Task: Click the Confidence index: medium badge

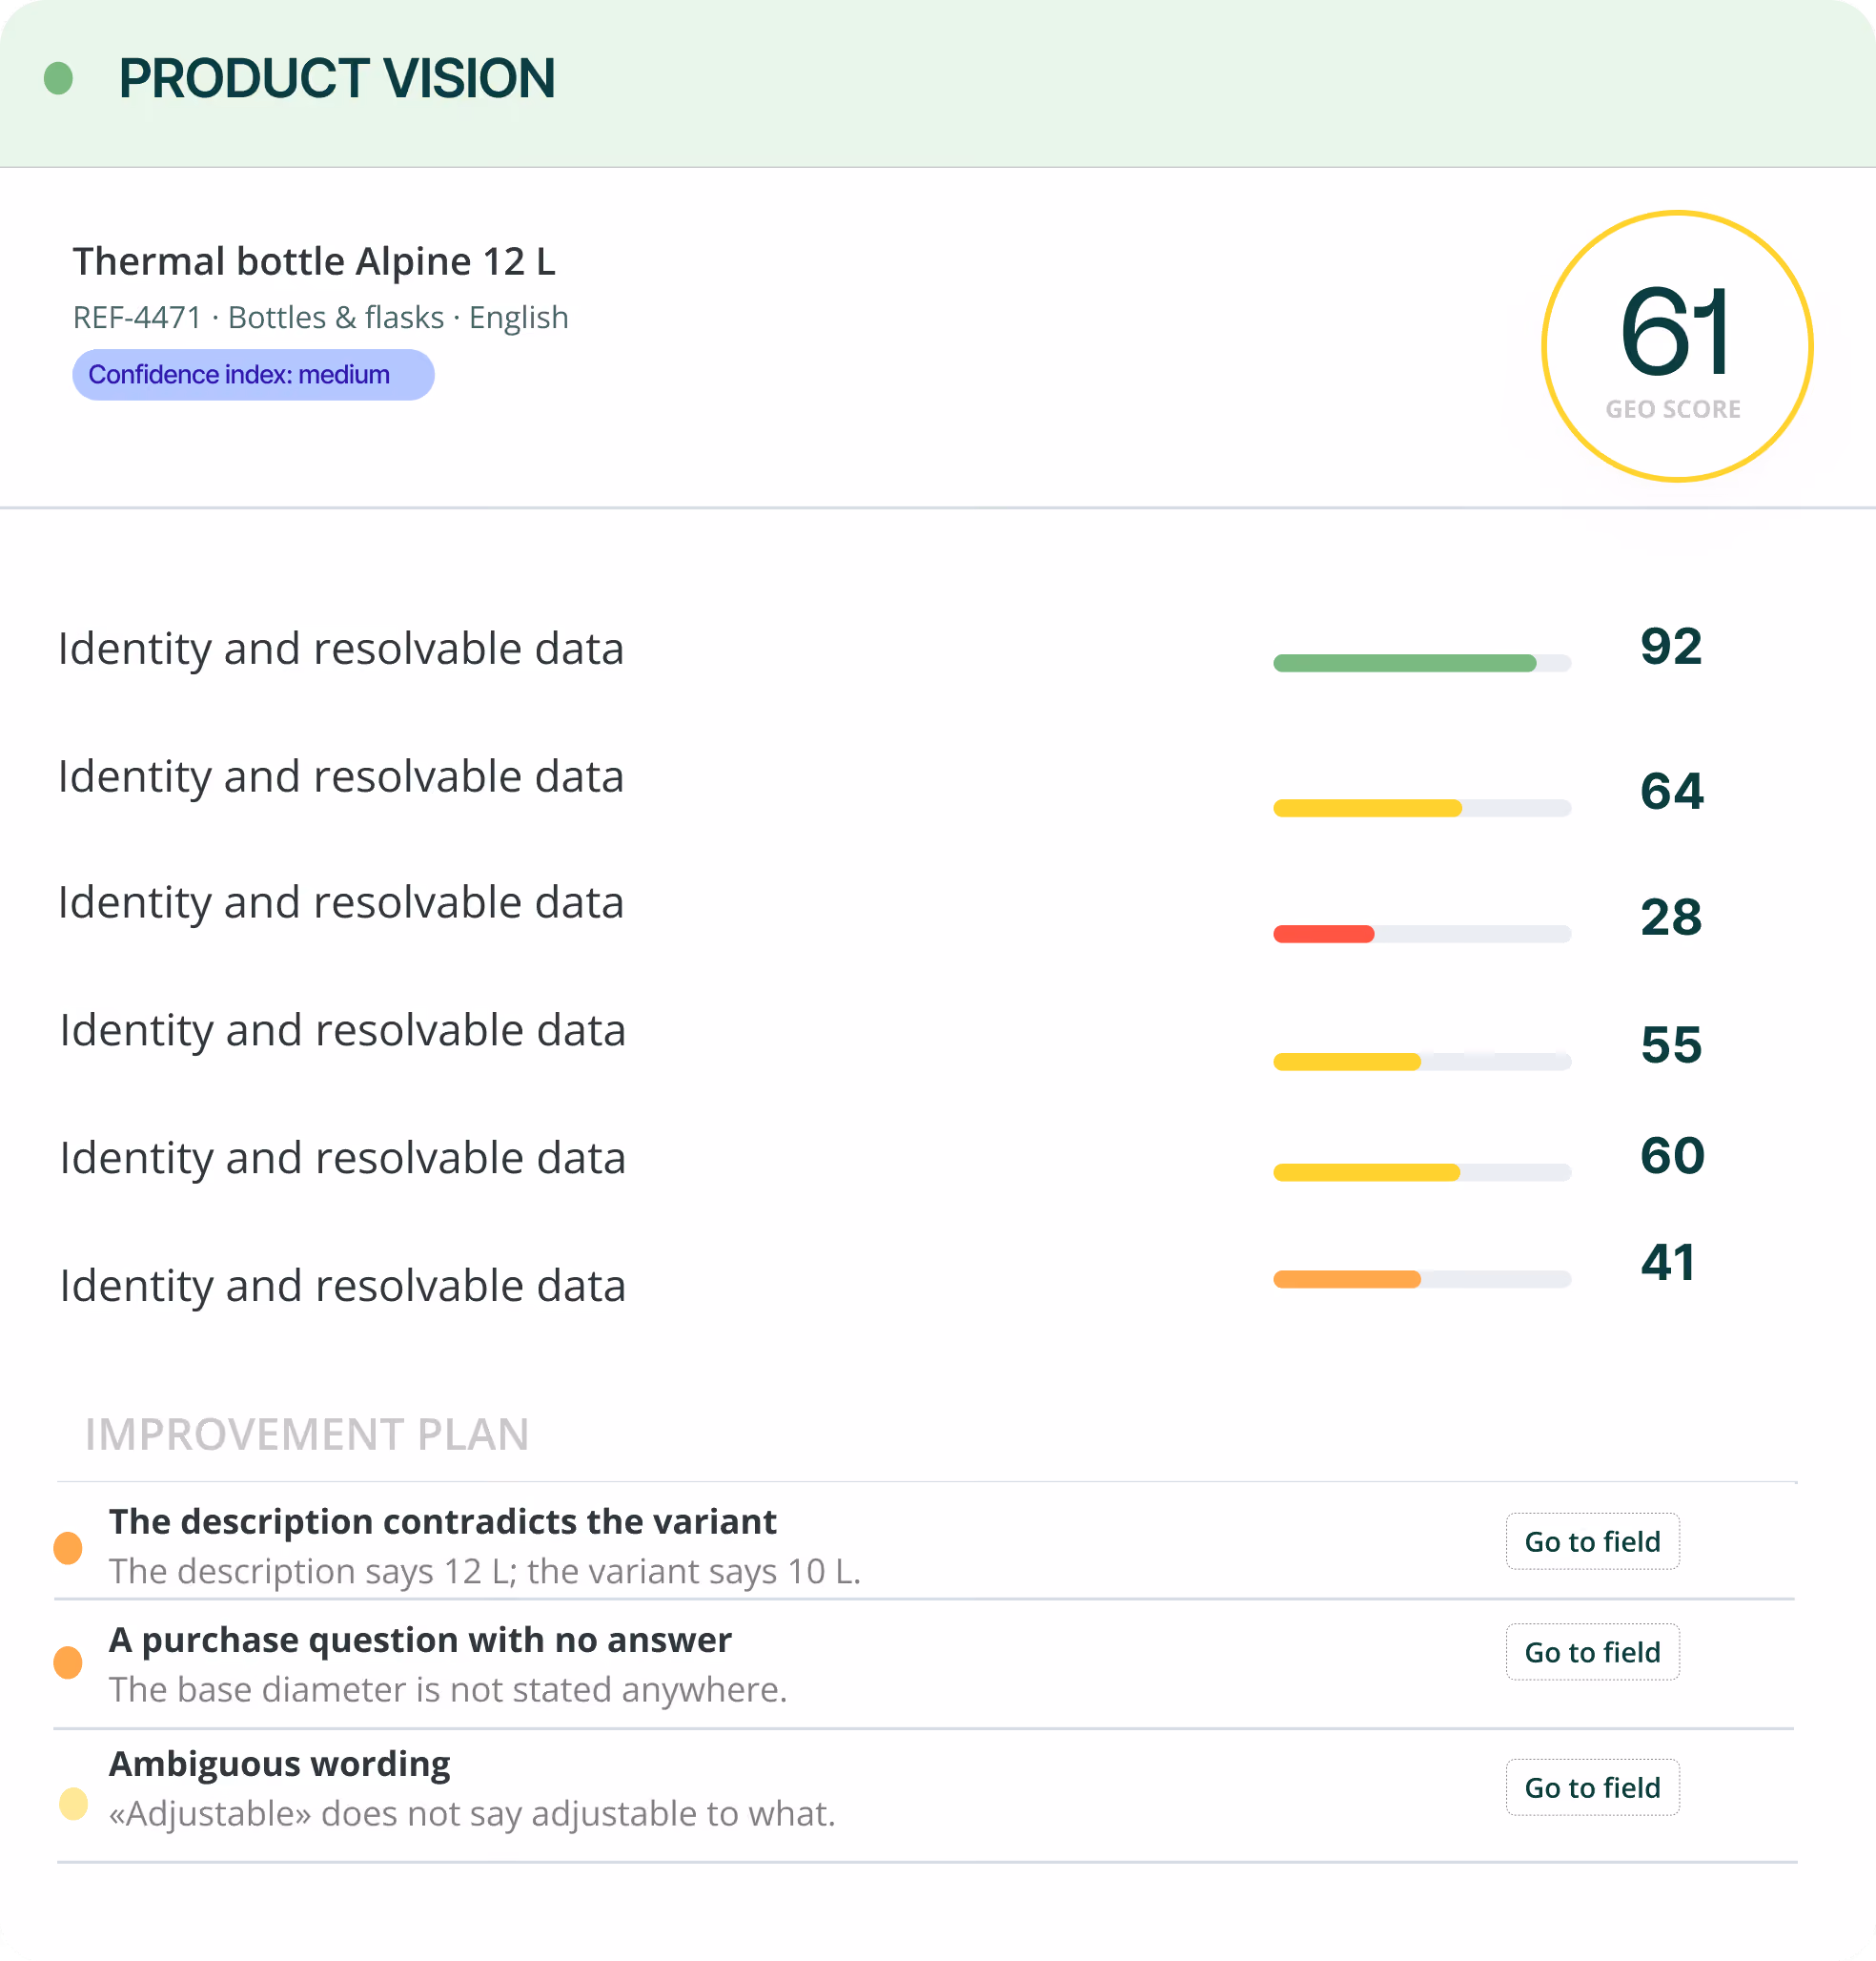Action: [x=253, y=375]
